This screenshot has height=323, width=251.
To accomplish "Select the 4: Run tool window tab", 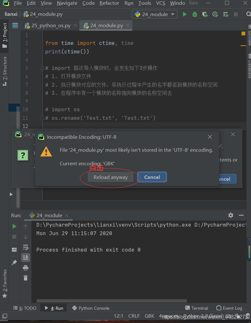I will click(x=54, y=308).
